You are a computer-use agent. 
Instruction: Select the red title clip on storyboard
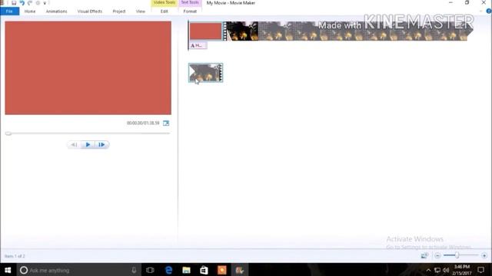(x=206, y=31)
